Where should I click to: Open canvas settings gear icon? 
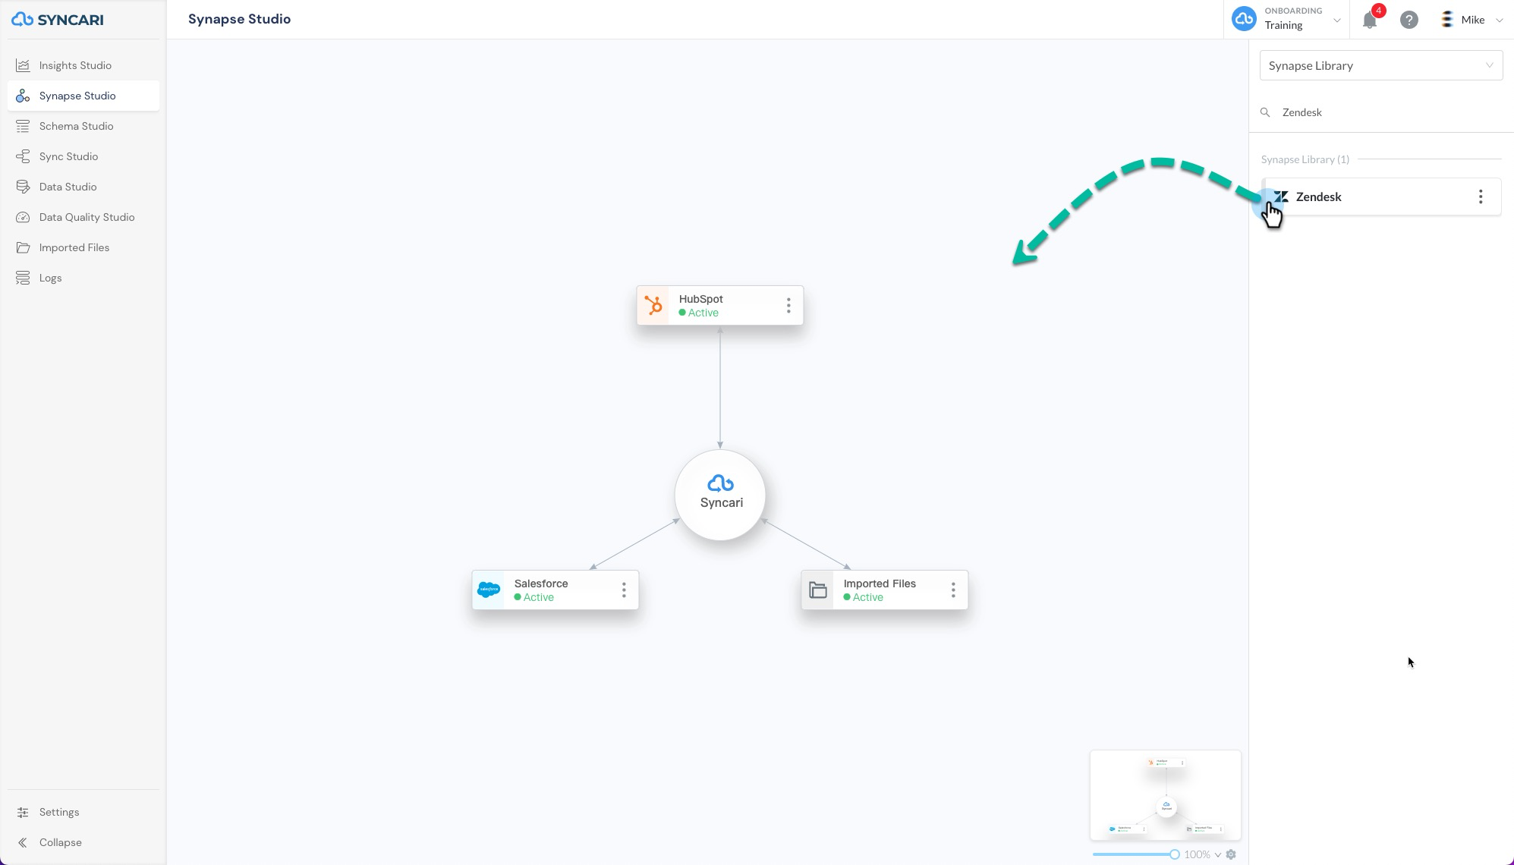tap(1231, 854)
